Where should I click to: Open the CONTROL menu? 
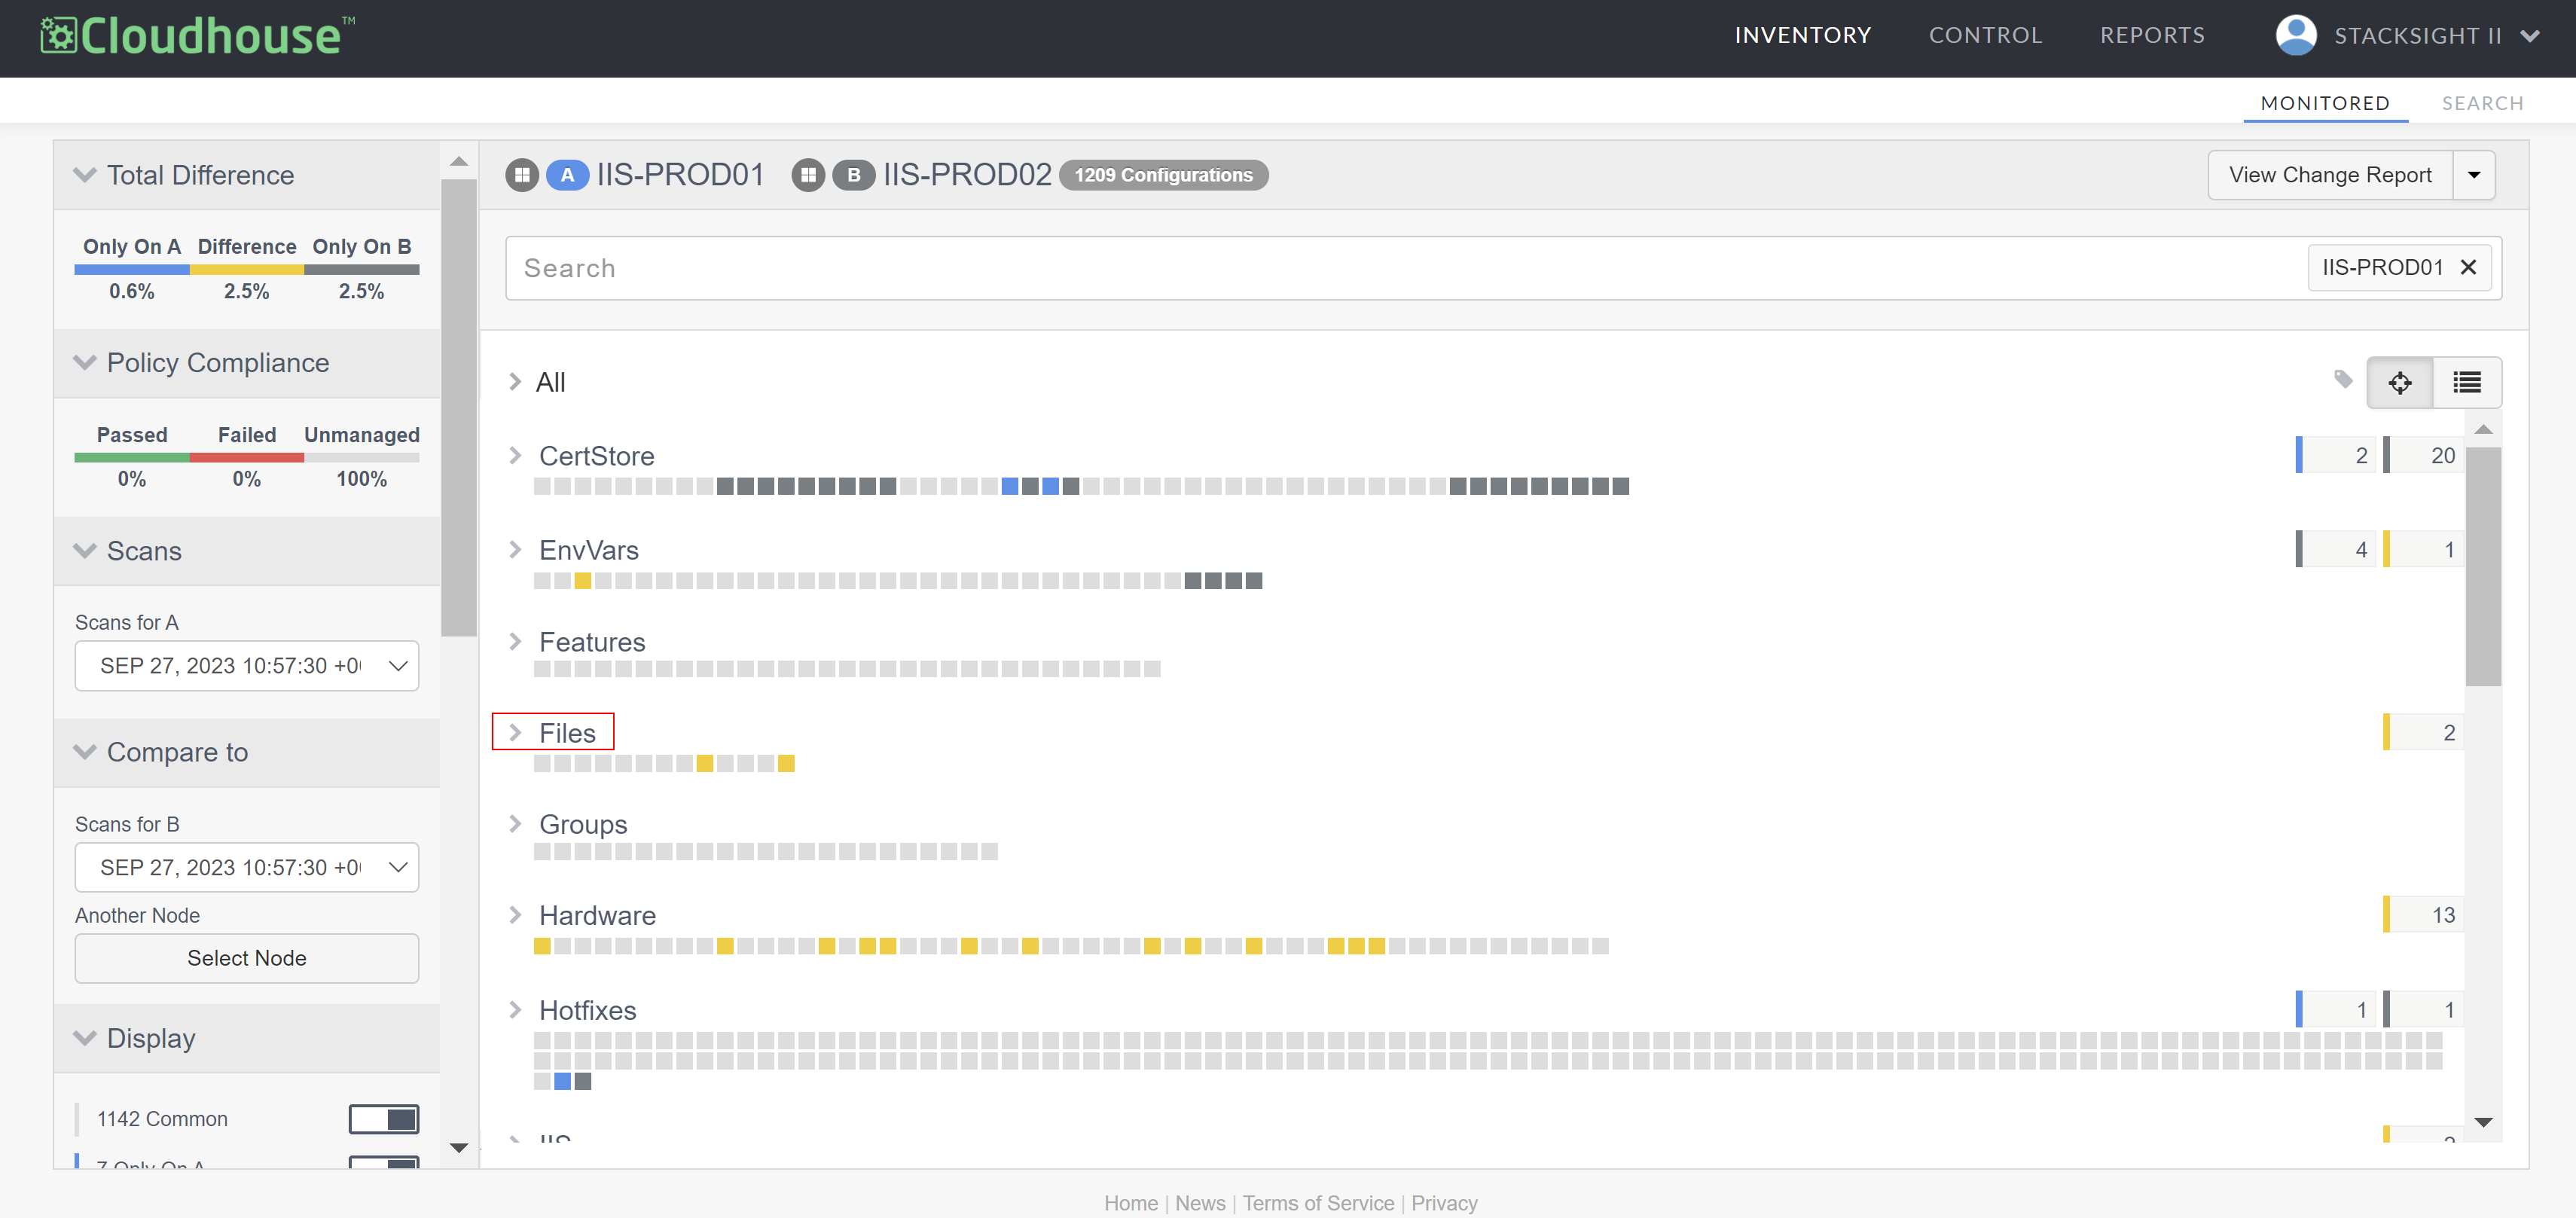point(1985,36)
